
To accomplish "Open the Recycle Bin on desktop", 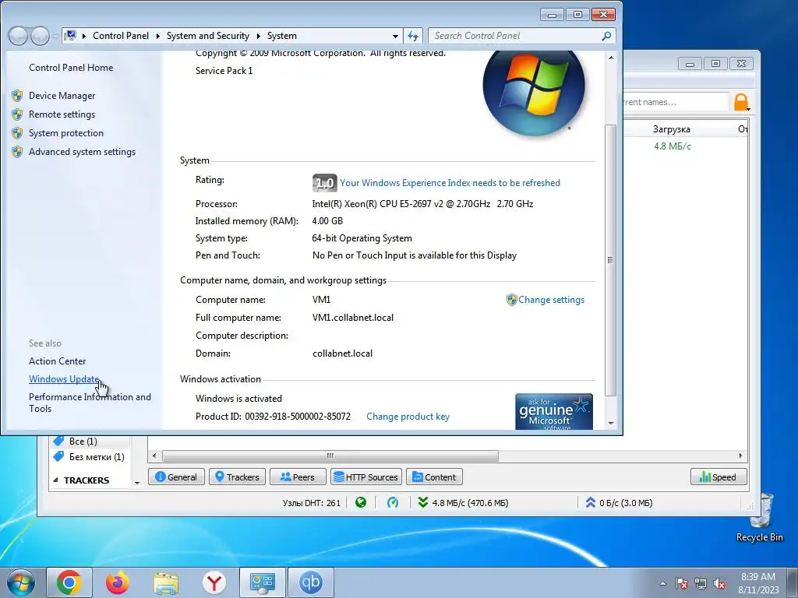I will tap(760, 518).
